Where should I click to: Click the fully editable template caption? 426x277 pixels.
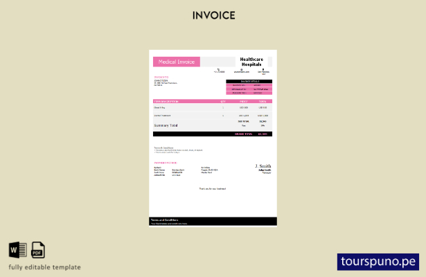(x=44, y=267)
